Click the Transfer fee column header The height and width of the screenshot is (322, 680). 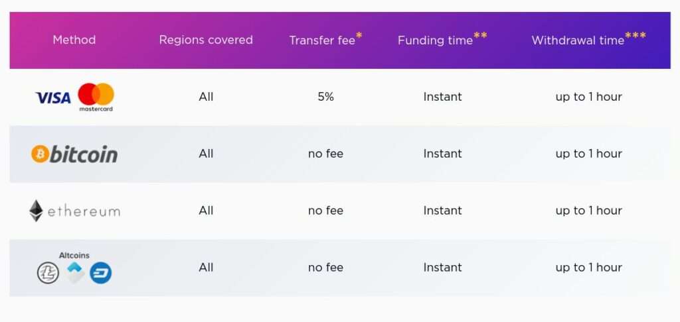pos(322,40)
